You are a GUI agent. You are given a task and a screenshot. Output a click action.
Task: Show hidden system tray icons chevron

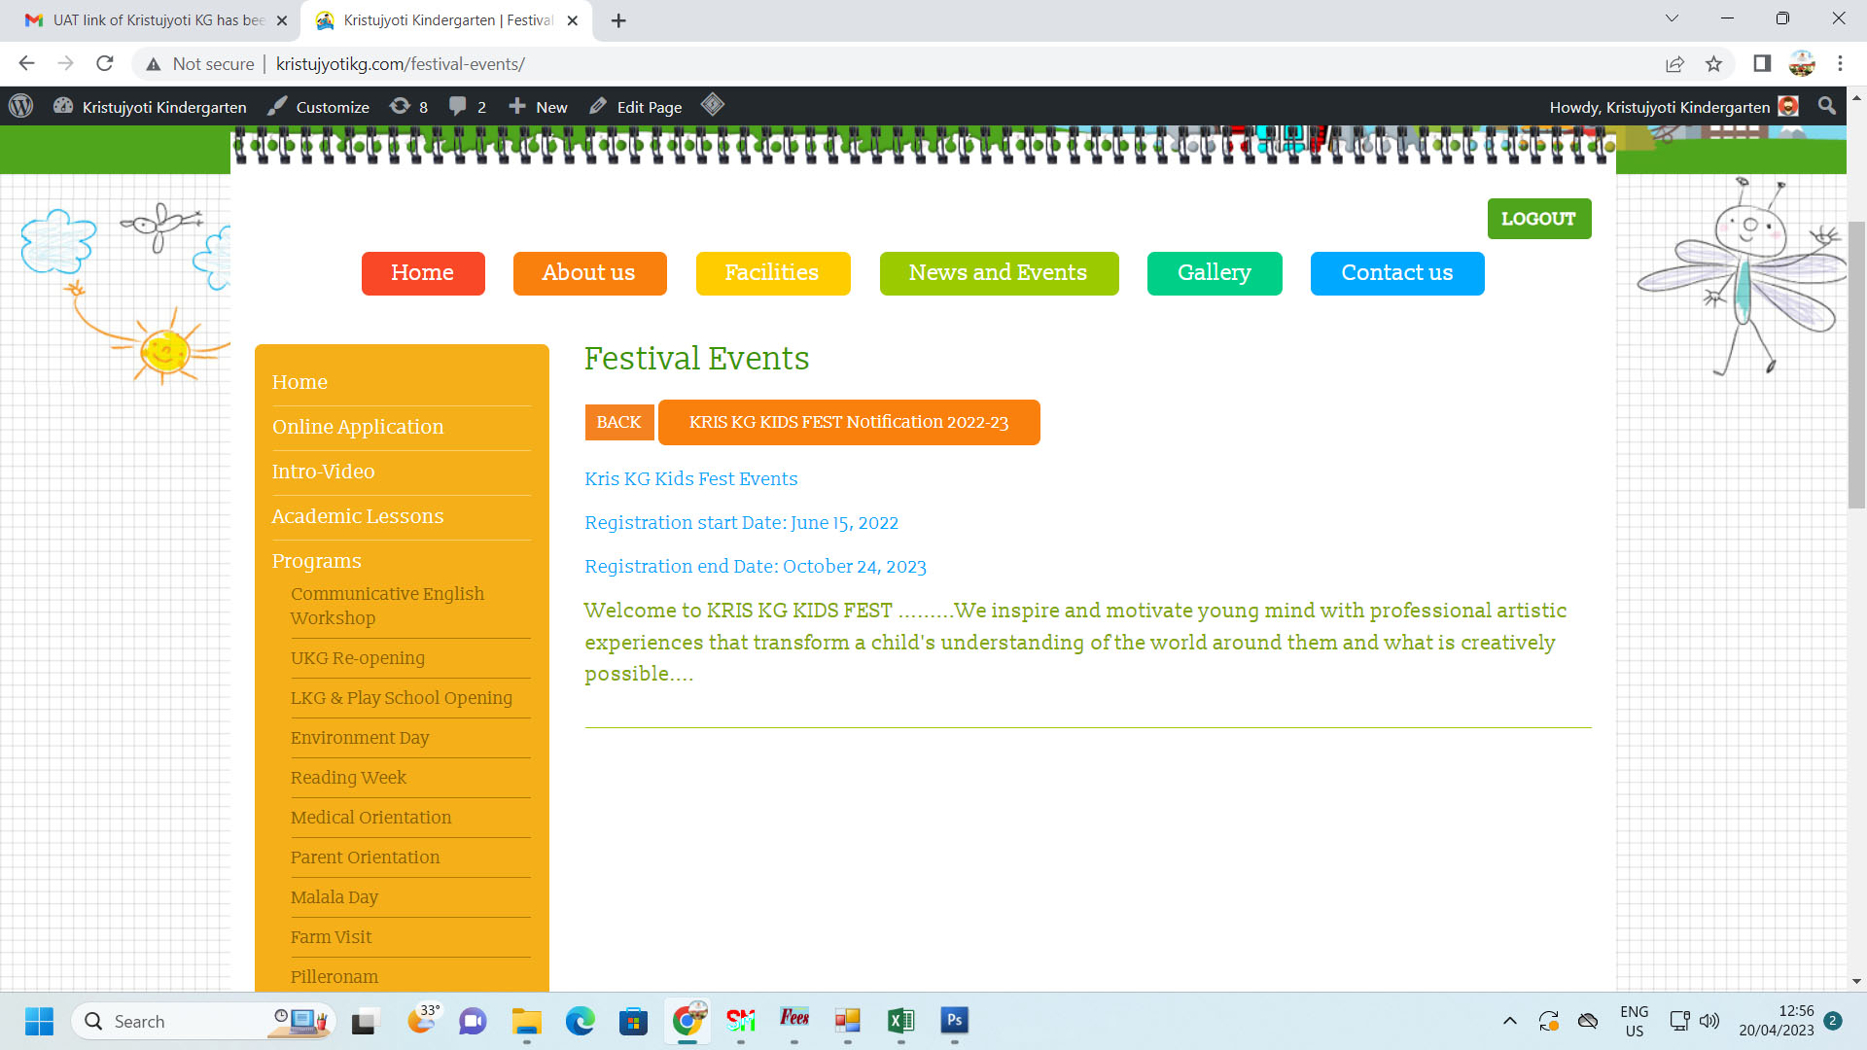click(1509, 1021)
